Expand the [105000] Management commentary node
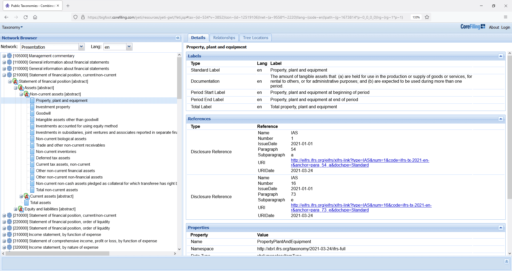 pos(4,56)
